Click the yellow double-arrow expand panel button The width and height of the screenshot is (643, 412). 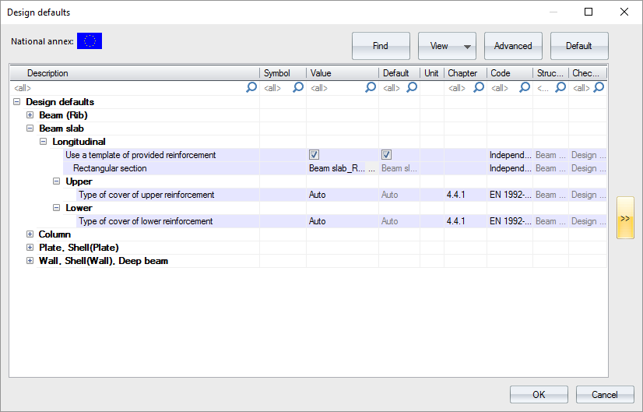(625, 218)
